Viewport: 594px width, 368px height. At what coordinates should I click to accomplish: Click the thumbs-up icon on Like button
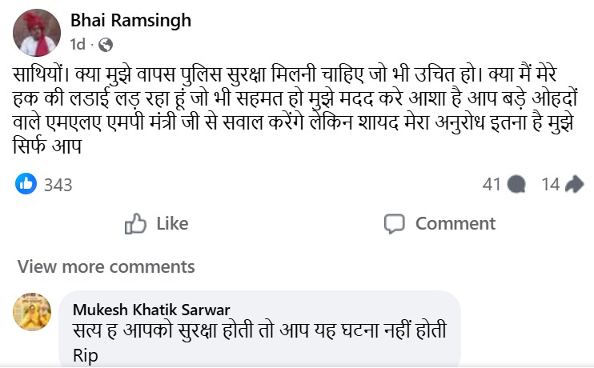(135, 223)
